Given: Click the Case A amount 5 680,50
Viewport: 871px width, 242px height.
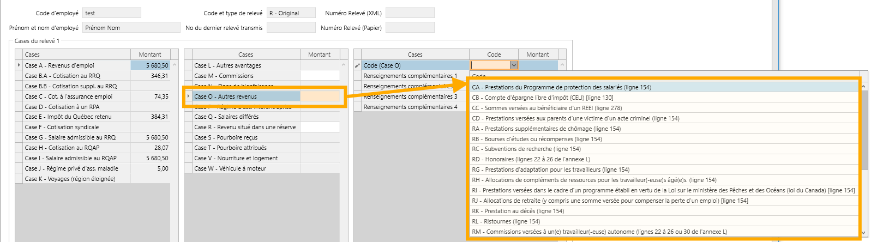Looking at the screenshot, I should click(151, 65).
